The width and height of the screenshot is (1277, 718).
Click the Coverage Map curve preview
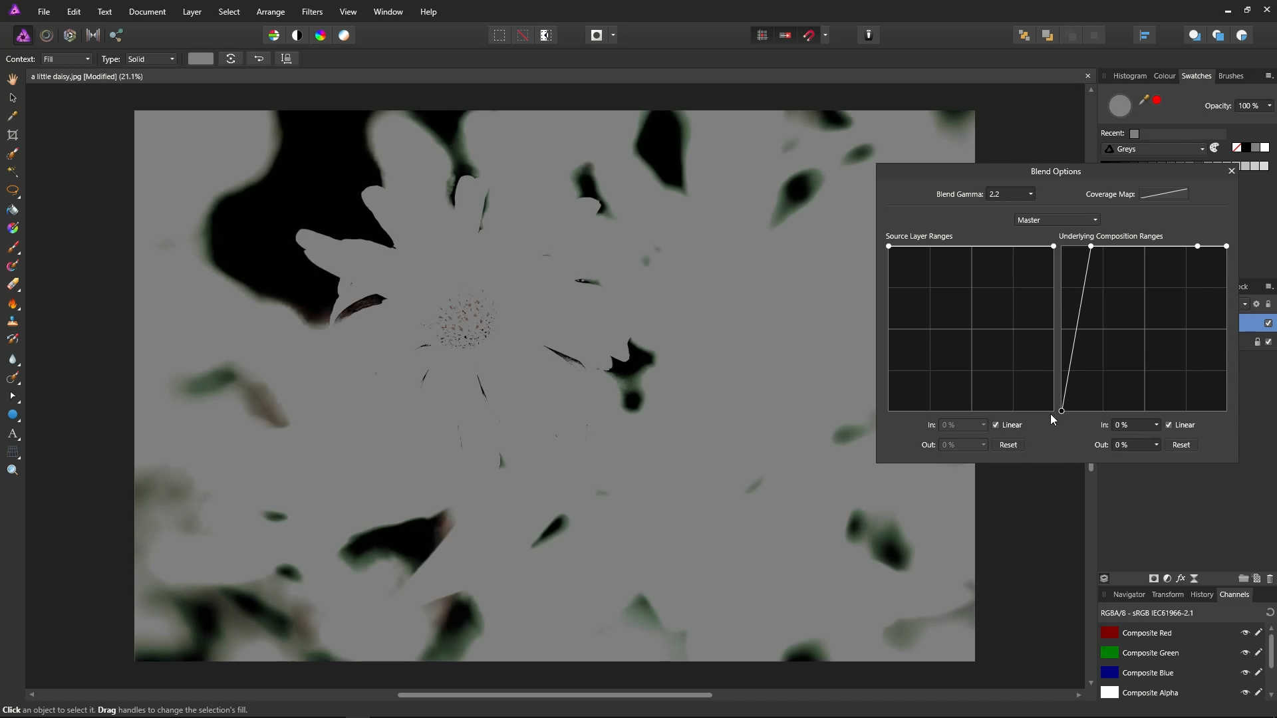(1164, 194)
